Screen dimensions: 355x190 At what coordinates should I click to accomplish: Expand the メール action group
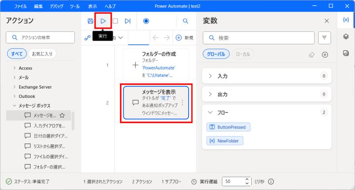[24, 78]
